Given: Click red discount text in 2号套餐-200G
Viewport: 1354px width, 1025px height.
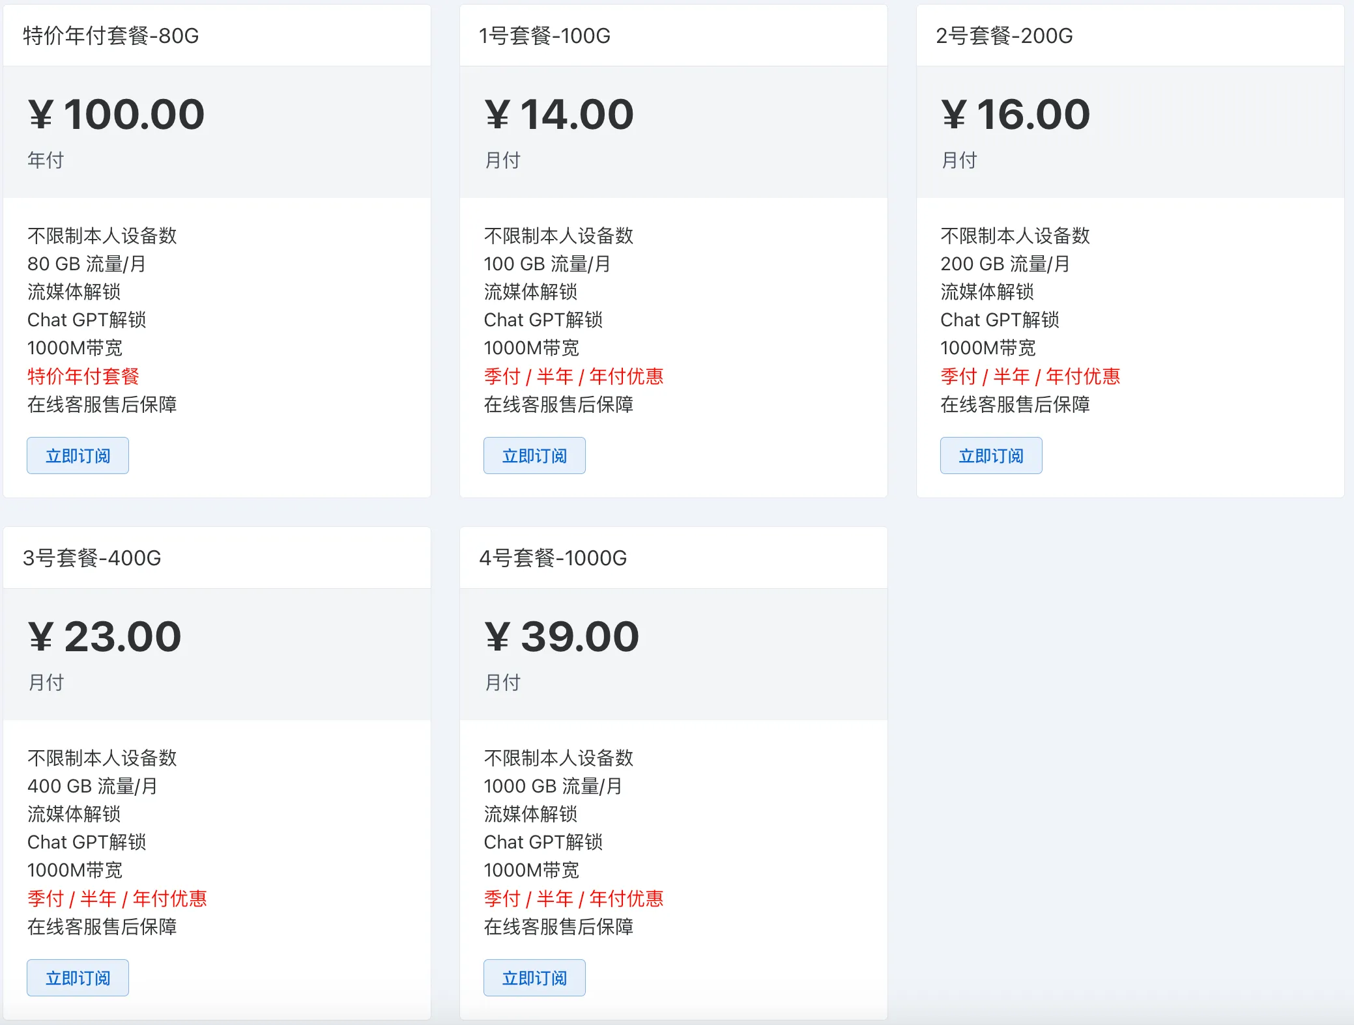Looking at the screenshot, I should [1030, 376].
